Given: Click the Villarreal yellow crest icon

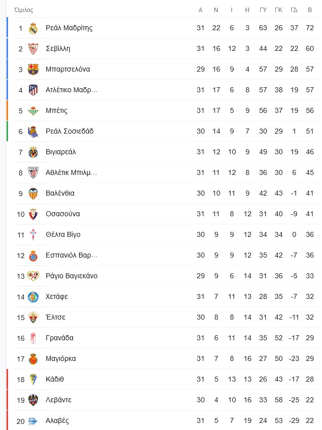Looking at the screenshot, I should point(33,152).
